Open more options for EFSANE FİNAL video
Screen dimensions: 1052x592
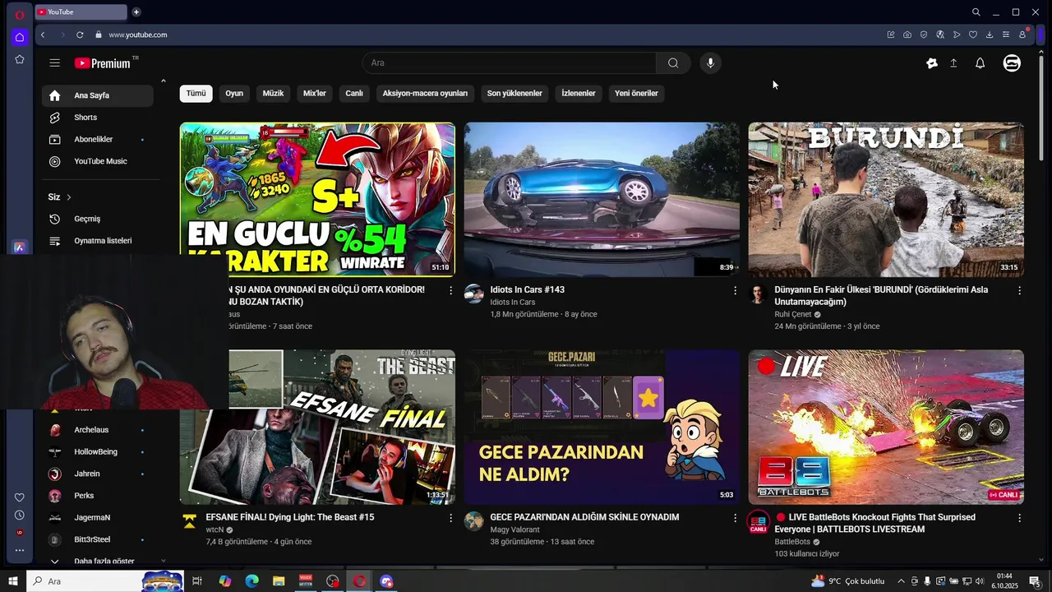pyautogui.click(x=450, y=518)
